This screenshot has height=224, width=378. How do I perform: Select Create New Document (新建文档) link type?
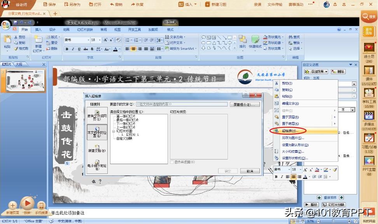click(x=97, y=148)
